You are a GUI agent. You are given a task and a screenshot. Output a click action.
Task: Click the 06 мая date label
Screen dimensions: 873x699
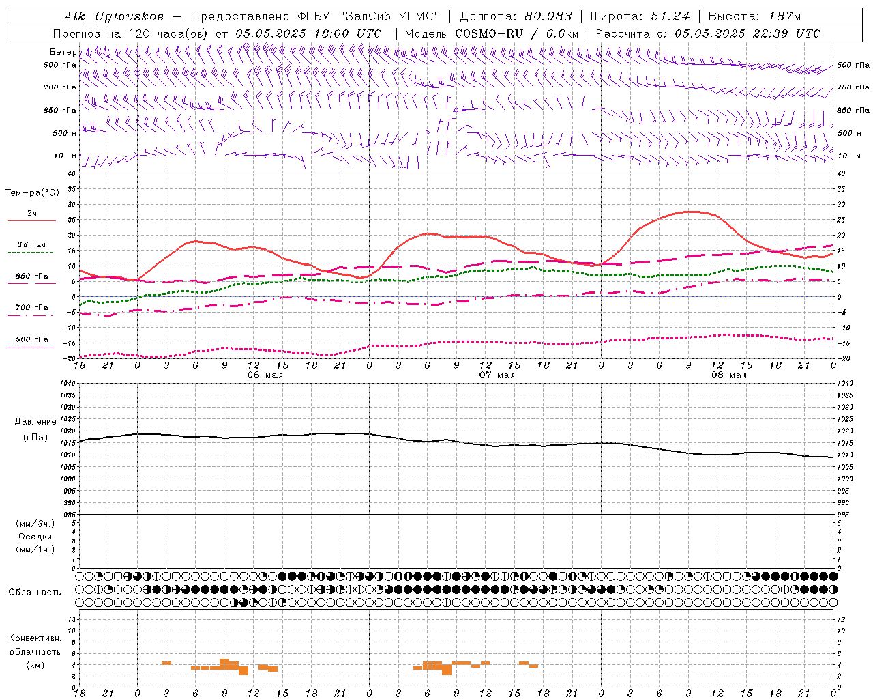point(265,375)
